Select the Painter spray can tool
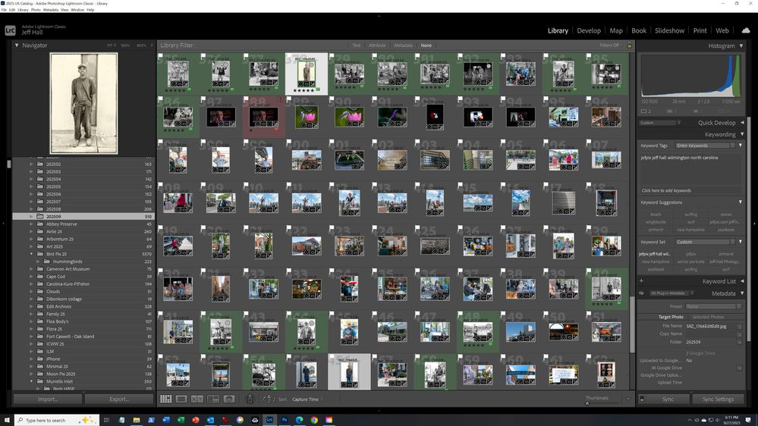The width and height of the screenshot is (758, 426). [250, 399]
